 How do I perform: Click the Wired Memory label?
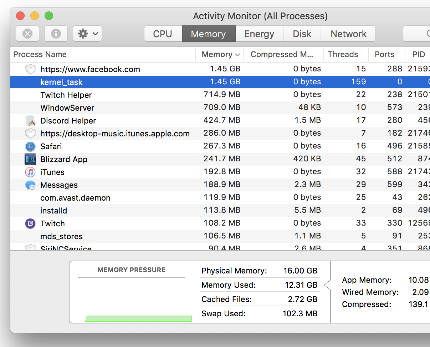pyautogui.click(x=370, y=292)
